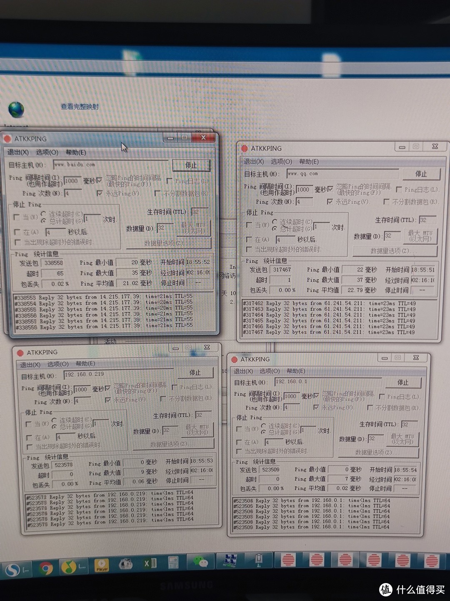Open 退出(X) menu in 192.168.0.1 window
450x601 pixels.
tap(243, 371)
